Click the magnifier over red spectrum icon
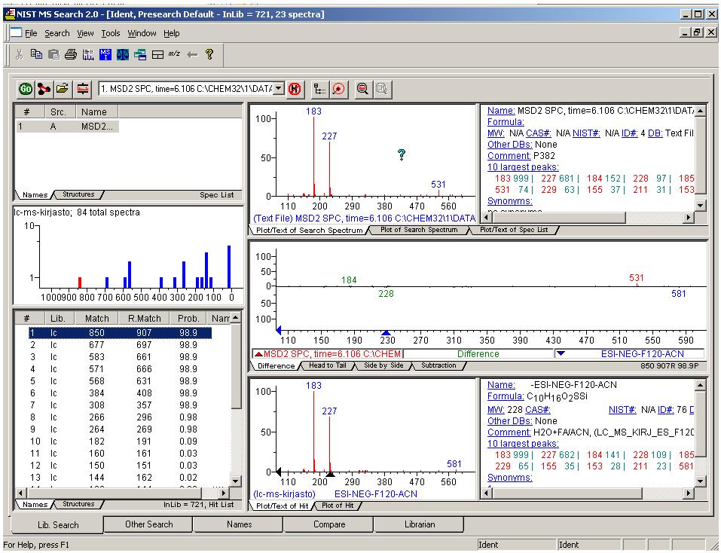This screenshot has height=553, width=721. pyautogui.click(x=363, y=89)
